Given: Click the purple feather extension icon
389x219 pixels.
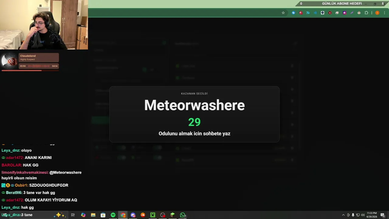Looking at the screenshot, I should (352, 13).
